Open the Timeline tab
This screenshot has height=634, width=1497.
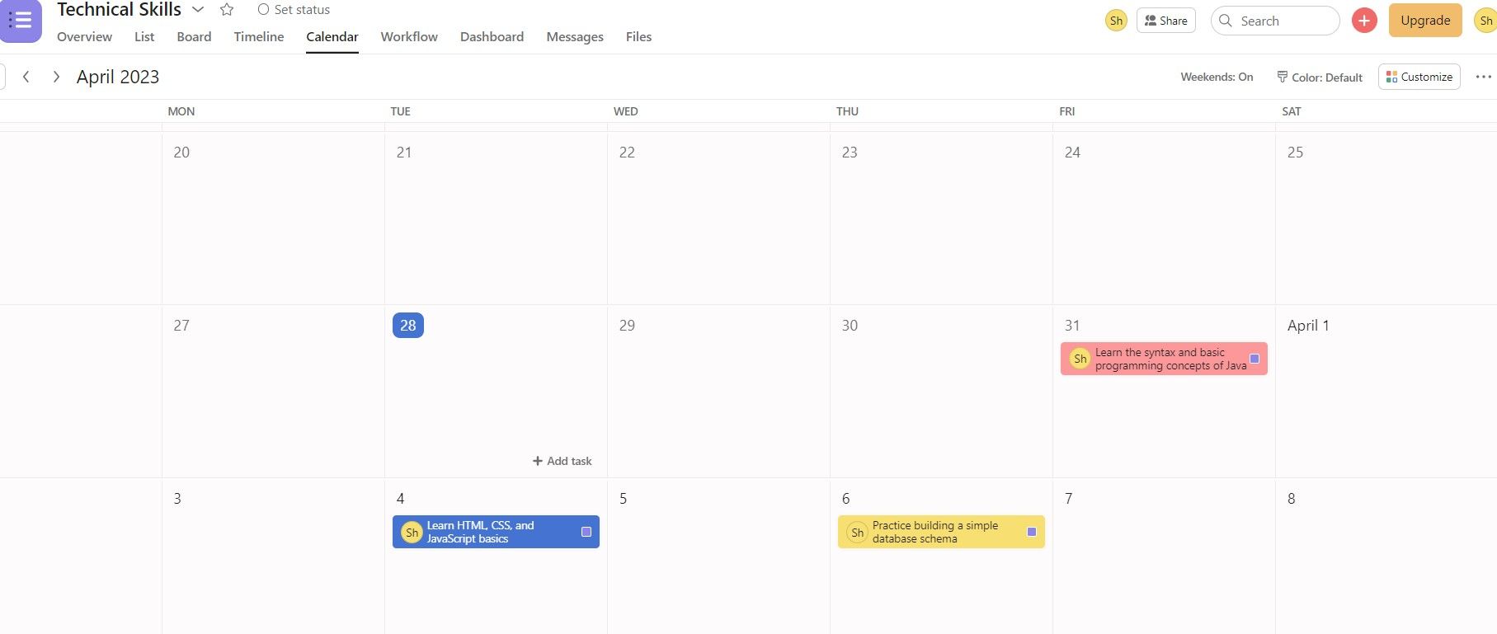pos(258,36)
